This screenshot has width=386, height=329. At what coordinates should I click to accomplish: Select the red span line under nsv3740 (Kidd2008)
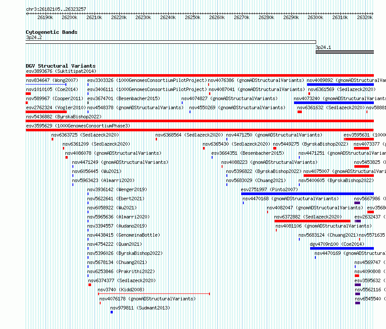click(x=154, y=294)
